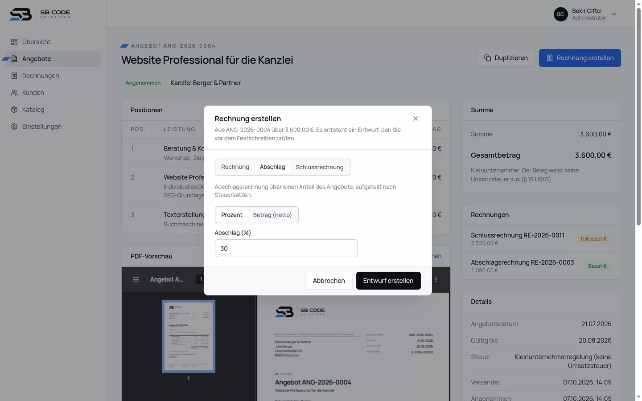Click the Einstellungen gear icon
Image resolution: width=642 pixels, height=401 pixels.
point(14,127)
